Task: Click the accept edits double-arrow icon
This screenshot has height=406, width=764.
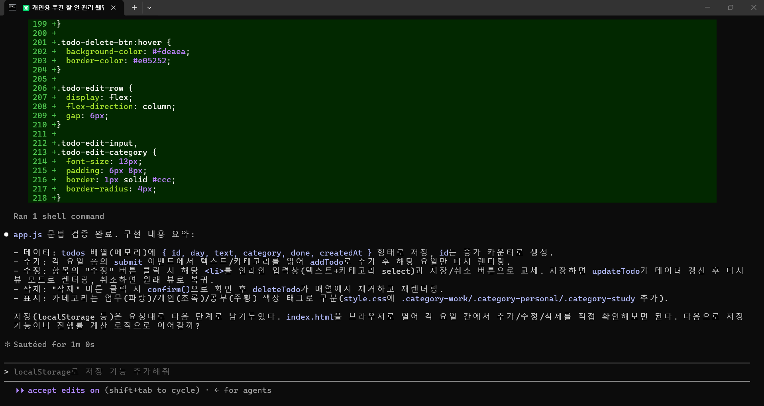Action: click(x=20, y=390)
